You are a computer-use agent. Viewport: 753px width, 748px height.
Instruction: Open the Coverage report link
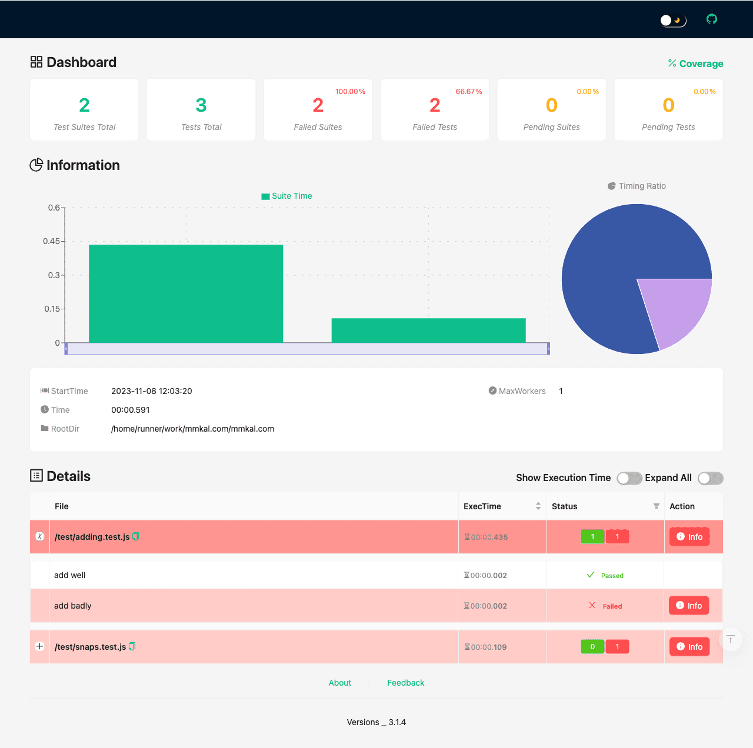[695, 64]
